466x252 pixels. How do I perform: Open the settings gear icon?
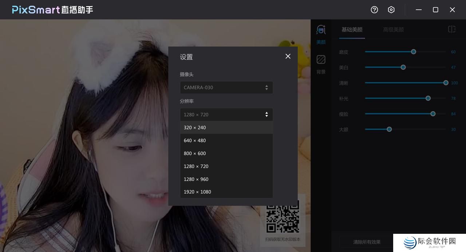point(391,10)
